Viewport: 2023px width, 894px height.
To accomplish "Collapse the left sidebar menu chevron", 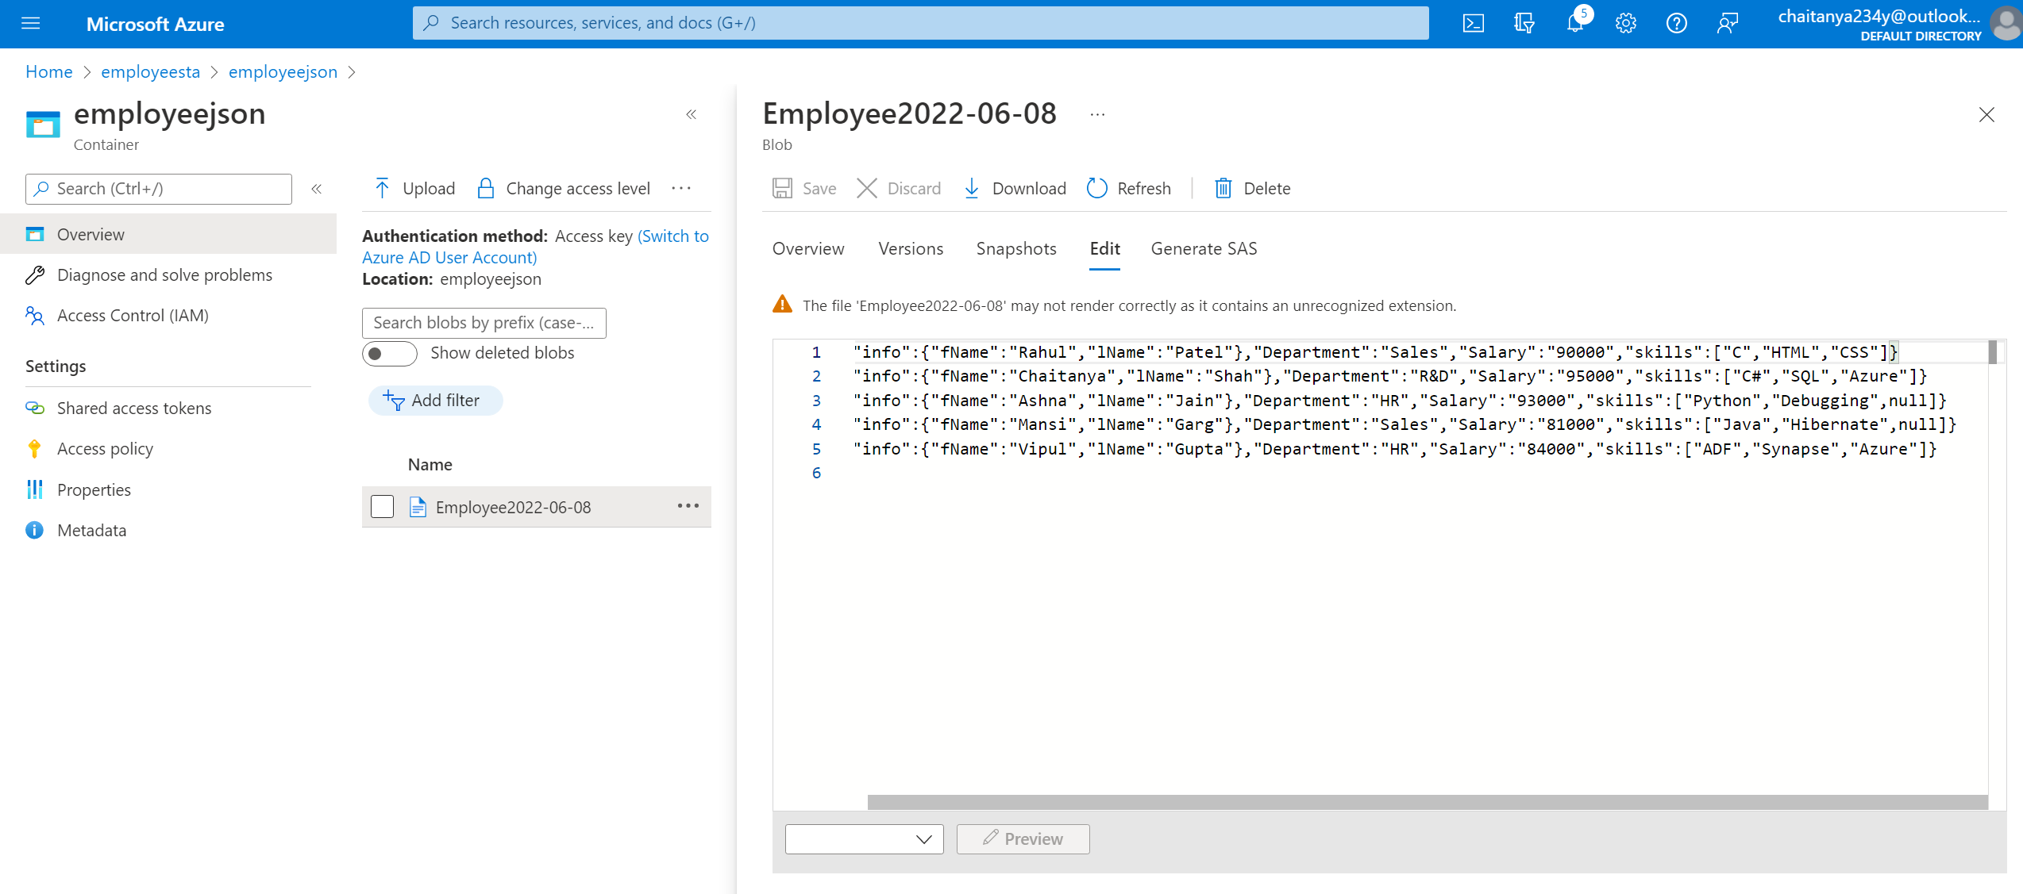I will [x=316, y=189].
